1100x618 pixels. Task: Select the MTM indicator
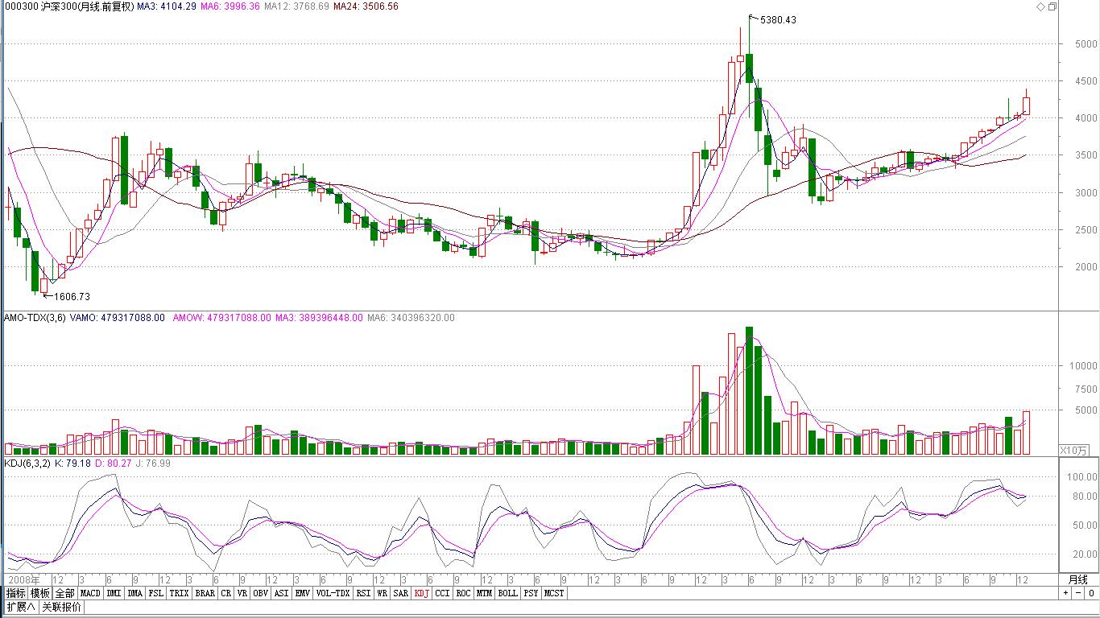(x=484, y=593)
